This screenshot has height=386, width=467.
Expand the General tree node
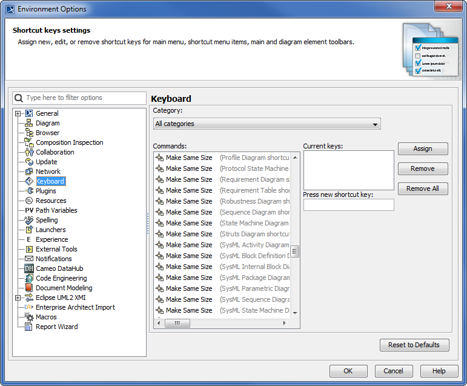18,113
